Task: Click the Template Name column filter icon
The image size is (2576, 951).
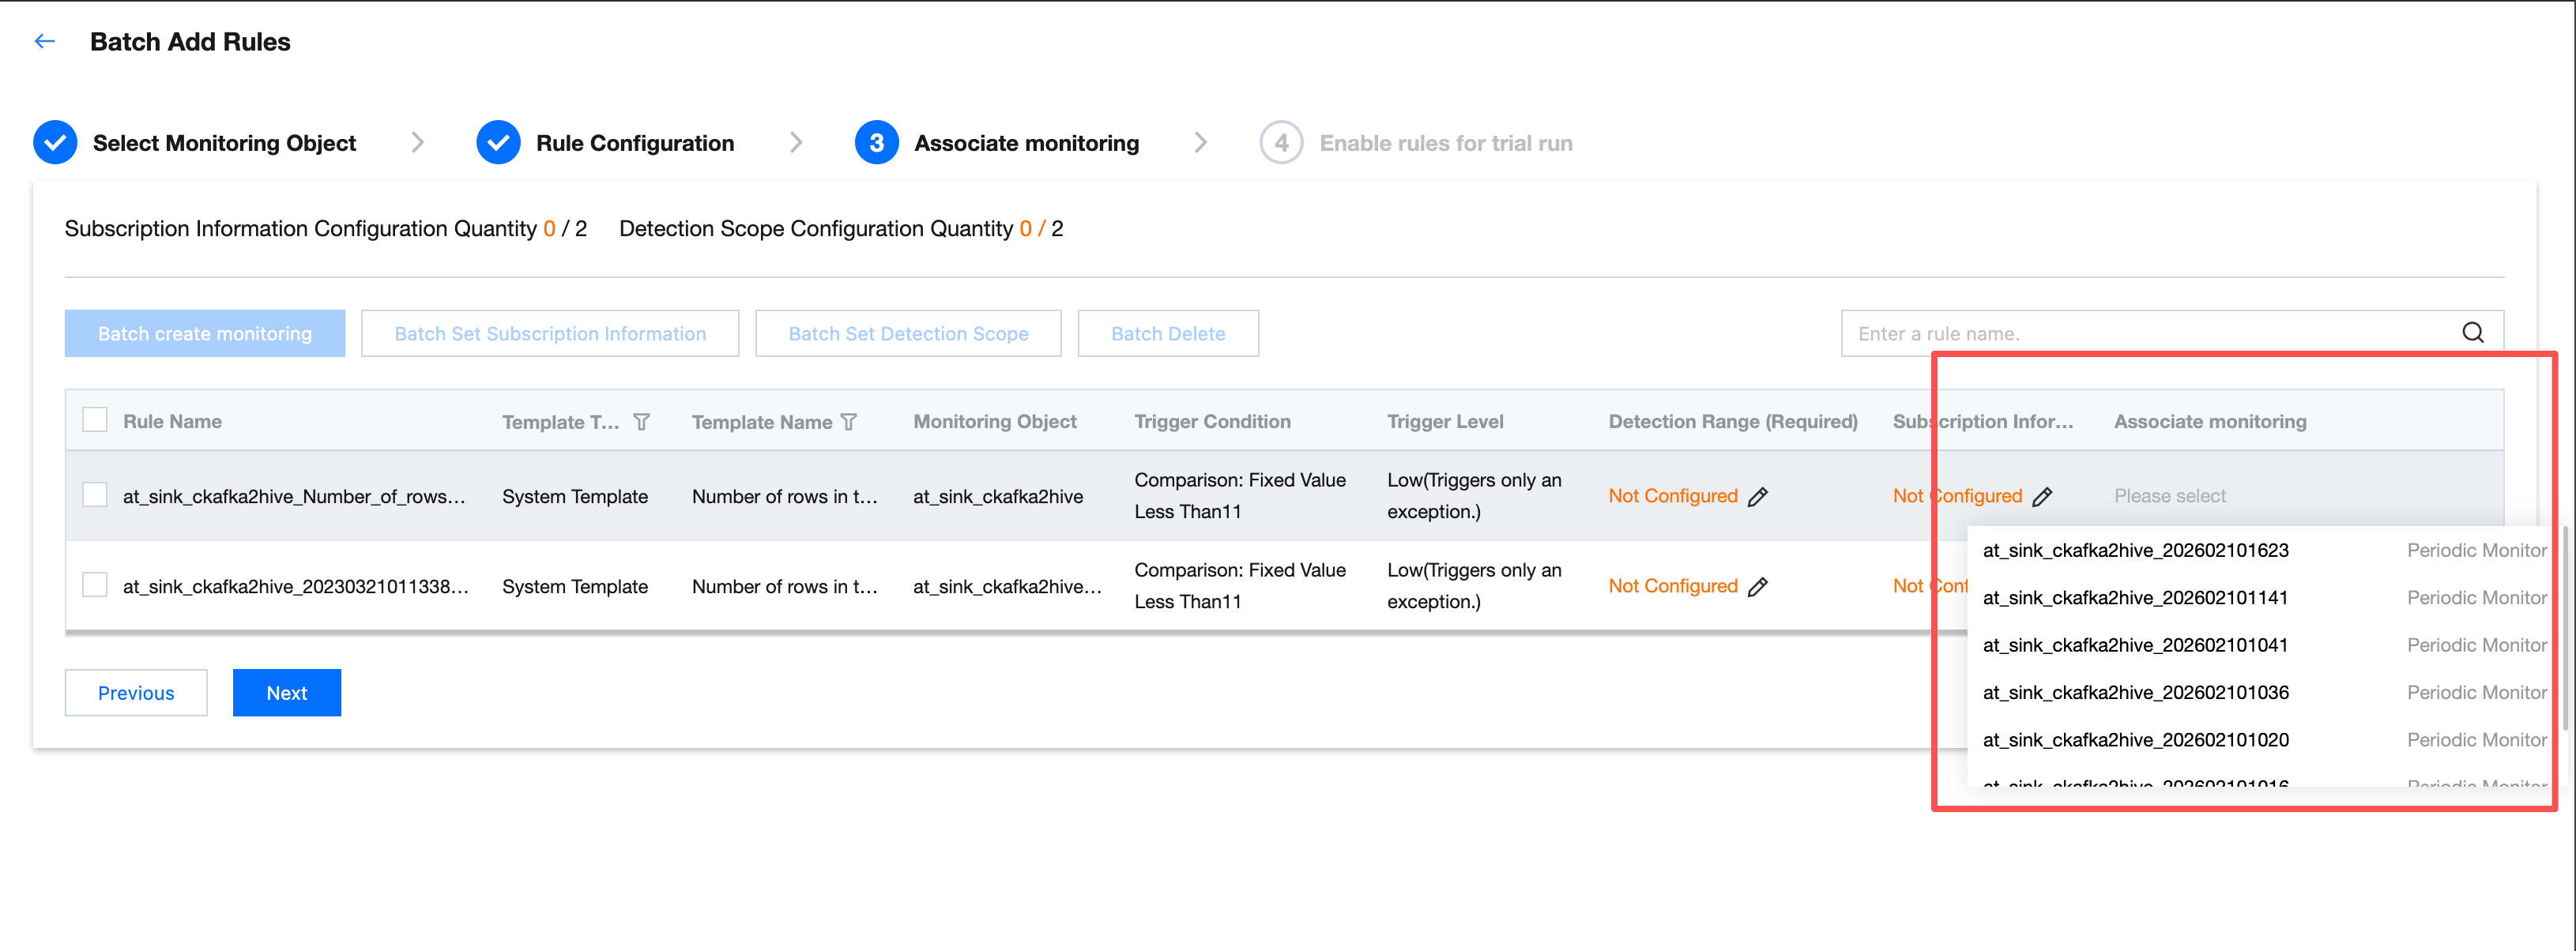Action: click(x=849, y=422)
